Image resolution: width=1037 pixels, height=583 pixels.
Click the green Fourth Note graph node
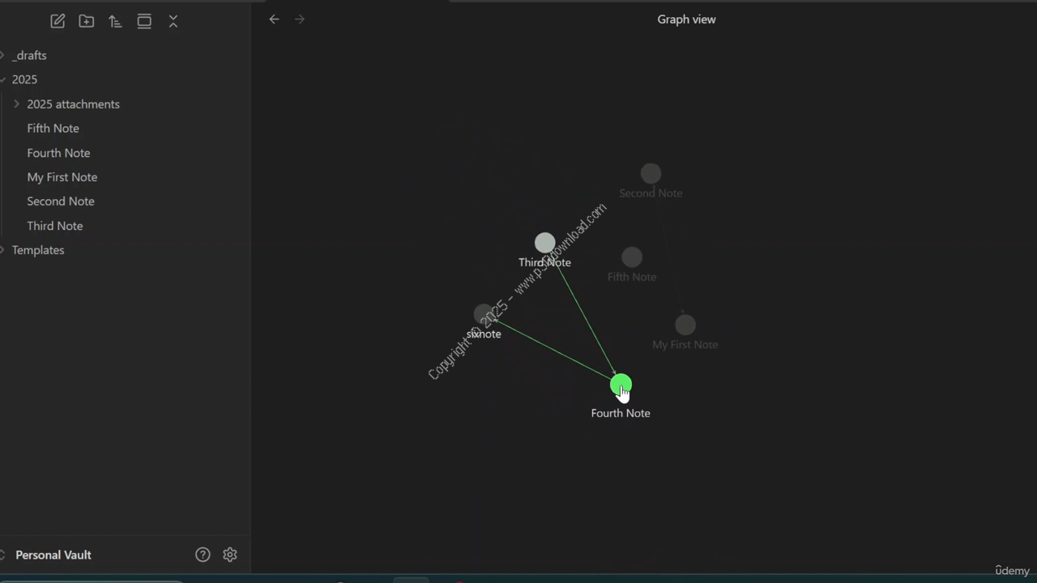click(x=621, y=385)
